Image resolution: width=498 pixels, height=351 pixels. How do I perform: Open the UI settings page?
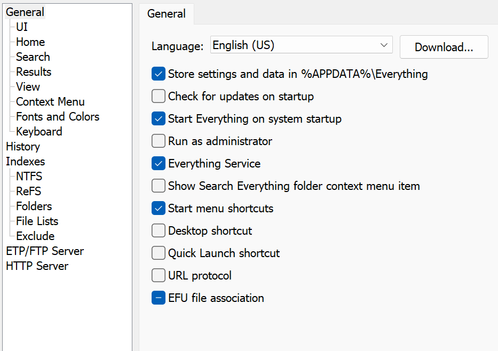22,27
